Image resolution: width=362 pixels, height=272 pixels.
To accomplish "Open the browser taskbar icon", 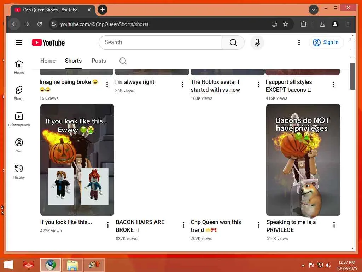I will [x=51, y=265].
